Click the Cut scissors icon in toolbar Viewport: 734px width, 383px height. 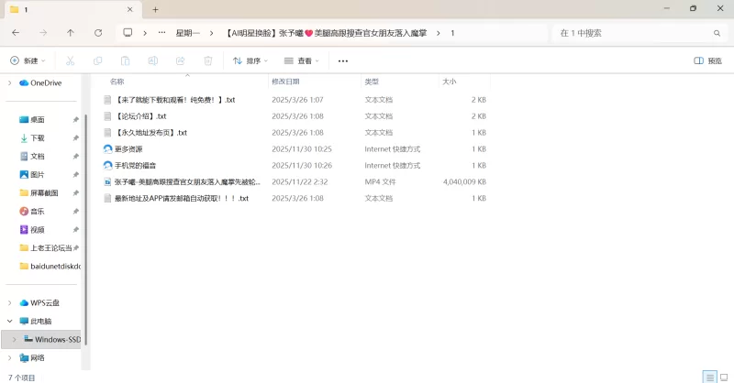pos(70,61)
